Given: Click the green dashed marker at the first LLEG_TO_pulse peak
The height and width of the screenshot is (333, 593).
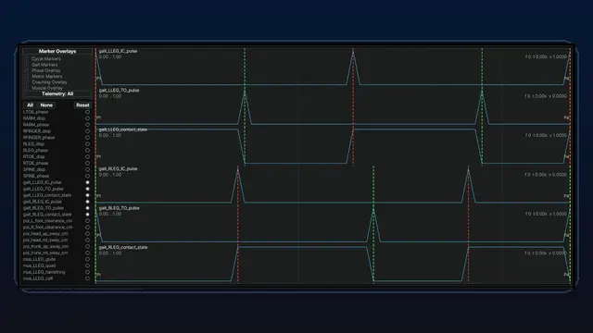Looking at the screenshot, I should click(x=245, y=107).
